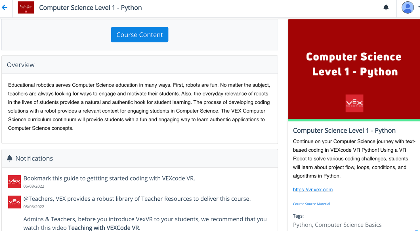420x231 pixels.
Task: Click VEX logo beside the Bookmark notification
Action: click(14, 182)
